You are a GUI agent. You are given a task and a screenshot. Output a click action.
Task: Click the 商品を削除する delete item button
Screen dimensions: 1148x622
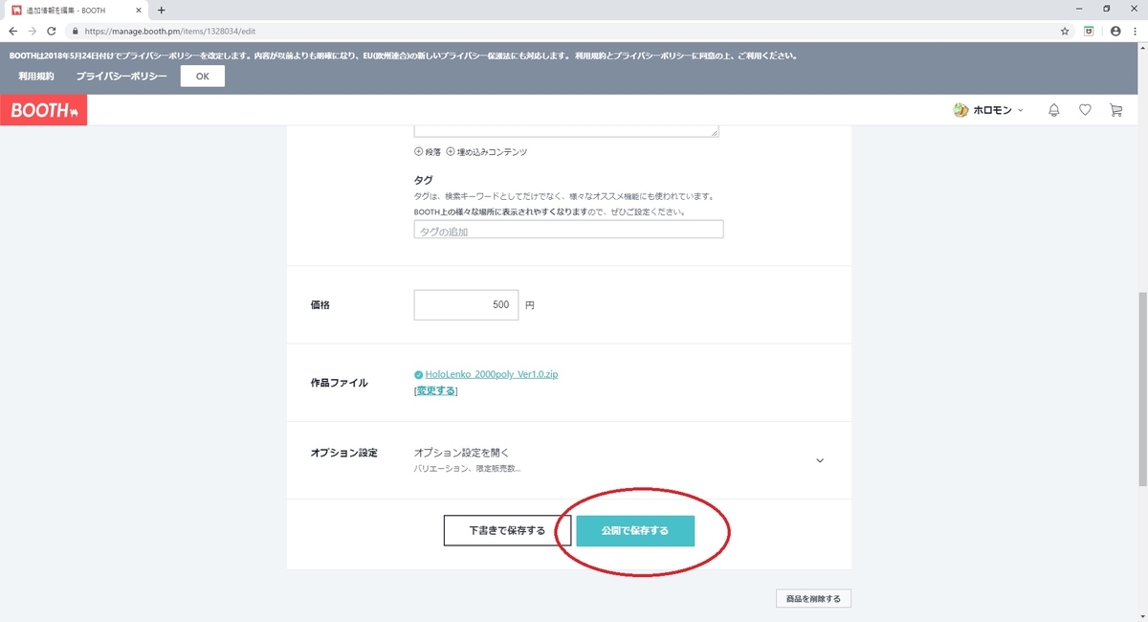(x=812, y=597)
